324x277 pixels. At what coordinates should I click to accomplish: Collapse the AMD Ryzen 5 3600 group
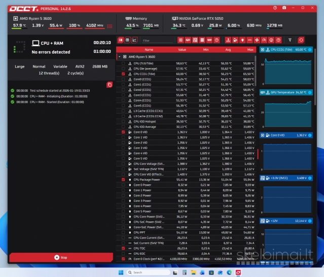120,57
